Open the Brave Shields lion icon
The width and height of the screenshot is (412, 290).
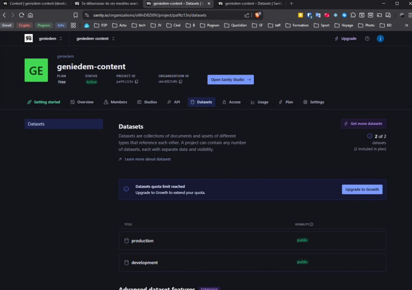[x=258, y=15]
